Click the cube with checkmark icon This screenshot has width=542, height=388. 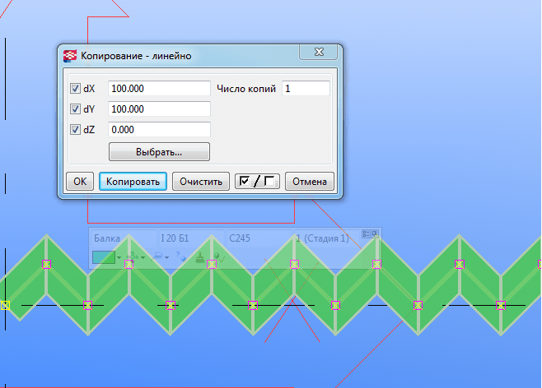tap(219, 257)
